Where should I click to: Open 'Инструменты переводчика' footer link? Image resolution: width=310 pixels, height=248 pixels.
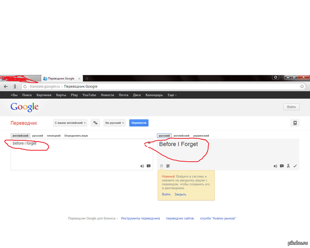140,218
